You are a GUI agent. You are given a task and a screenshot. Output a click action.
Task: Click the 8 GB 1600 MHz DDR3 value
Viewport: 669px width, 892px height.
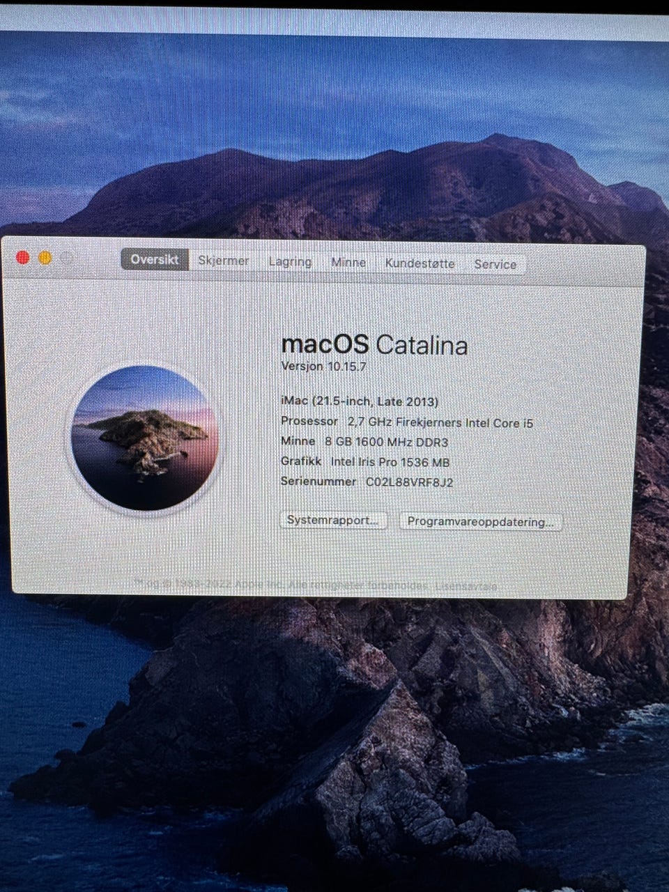point(387,442)
